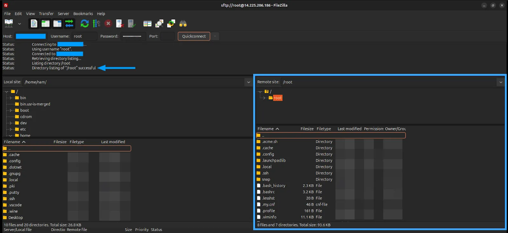Click the Disconnect from server icon
Image resolution: width=508 pixels, height=233 pixels.
click(120, 23)
